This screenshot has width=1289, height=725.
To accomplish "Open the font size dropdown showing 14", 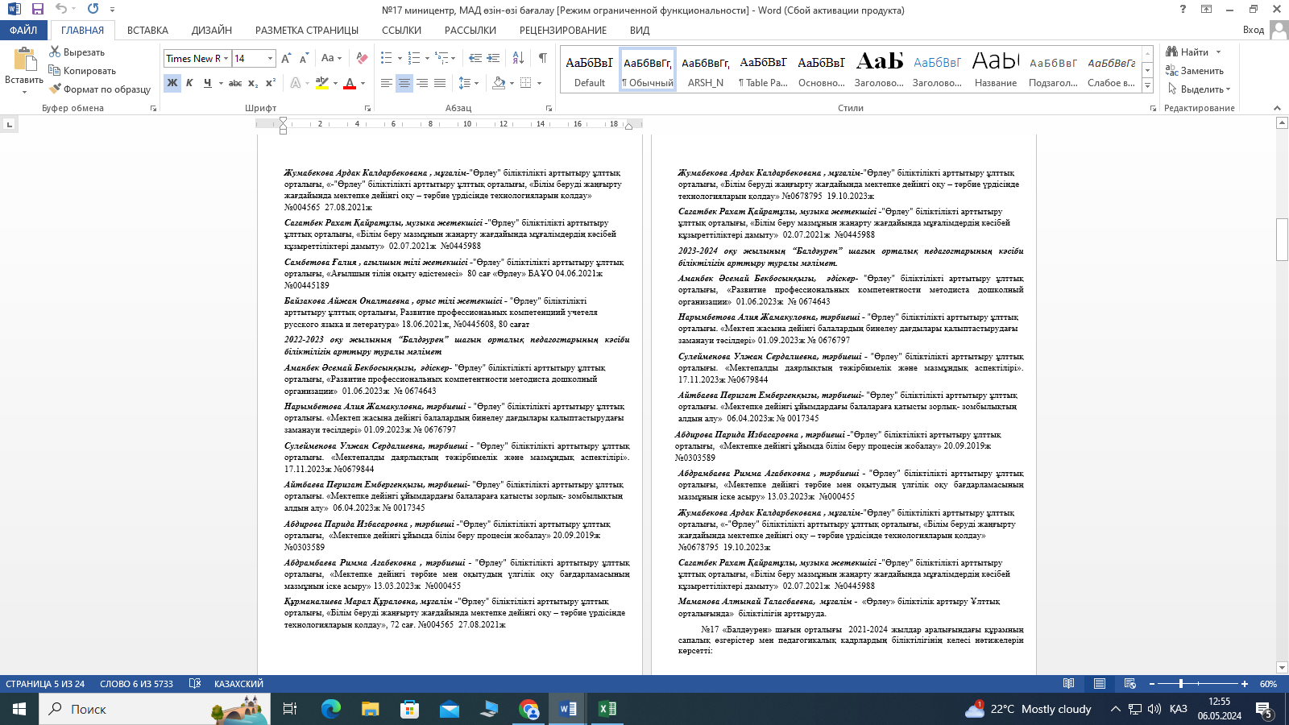I will pyautogui.click(x=270, y=58).
